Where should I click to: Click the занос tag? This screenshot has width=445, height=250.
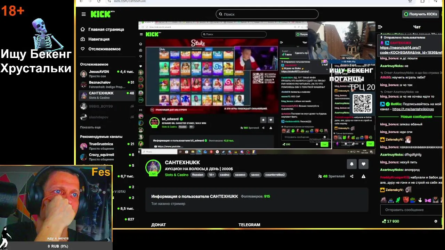pos(255,175)
